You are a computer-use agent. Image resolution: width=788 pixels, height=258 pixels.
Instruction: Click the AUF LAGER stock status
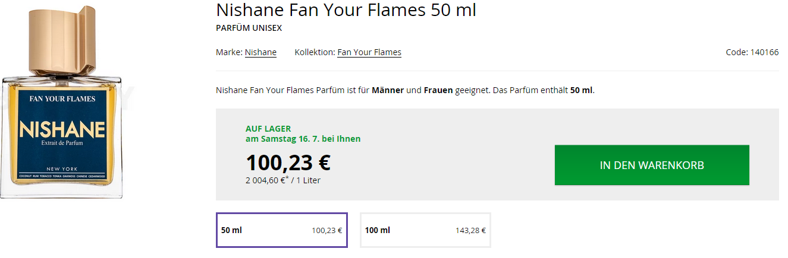(268, 129)
